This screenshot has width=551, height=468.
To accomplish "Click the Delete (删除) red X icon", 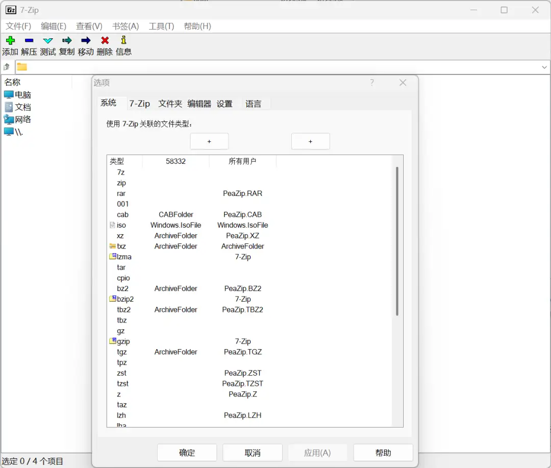I will [x=105, y=40].
